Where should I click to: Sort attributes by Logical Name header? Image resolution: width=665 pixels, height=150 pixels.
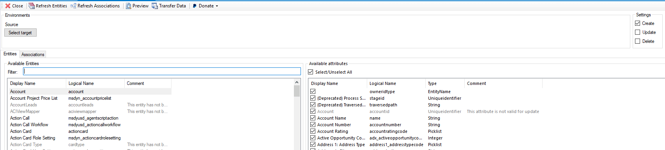click(x=396, y=83)
